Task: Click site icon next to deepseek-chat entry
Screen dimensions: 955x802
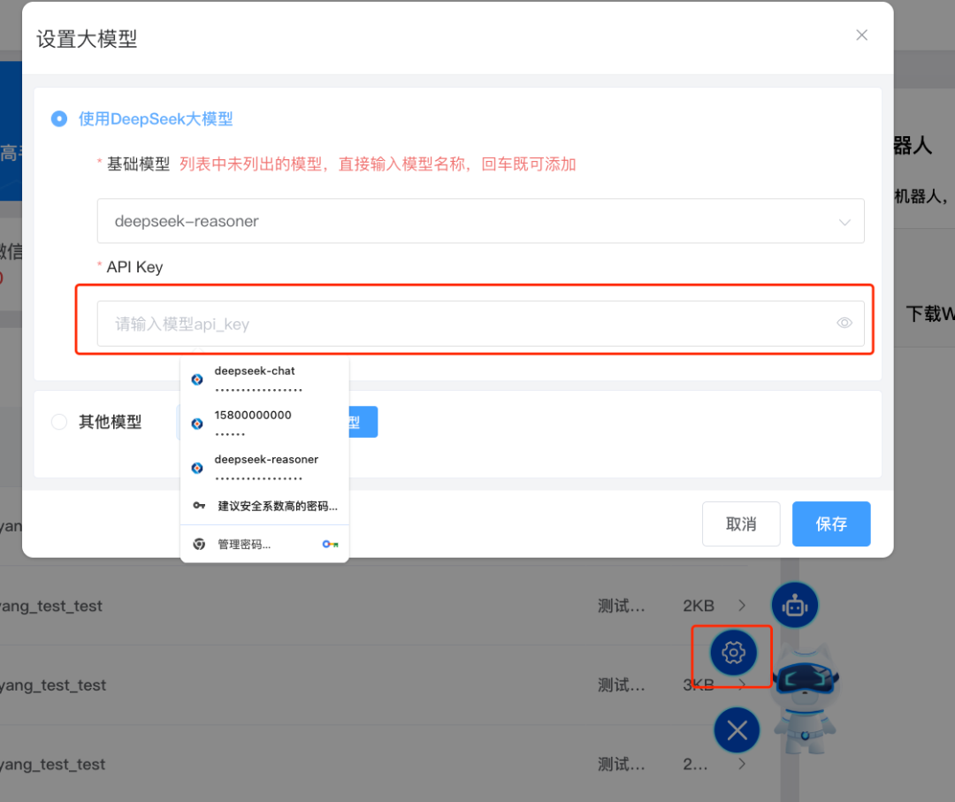Action: [x=197, y=379]
